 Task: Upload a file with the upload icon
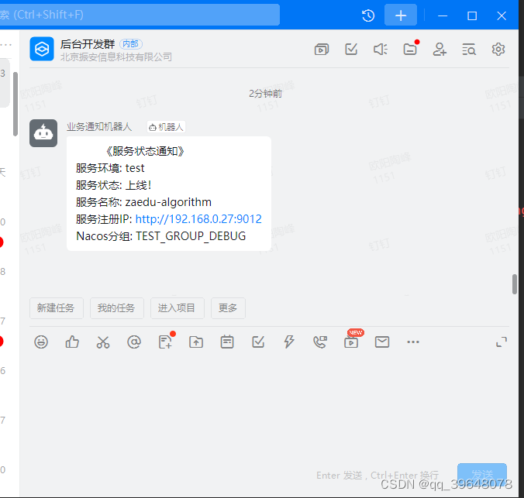click(196, 342)
